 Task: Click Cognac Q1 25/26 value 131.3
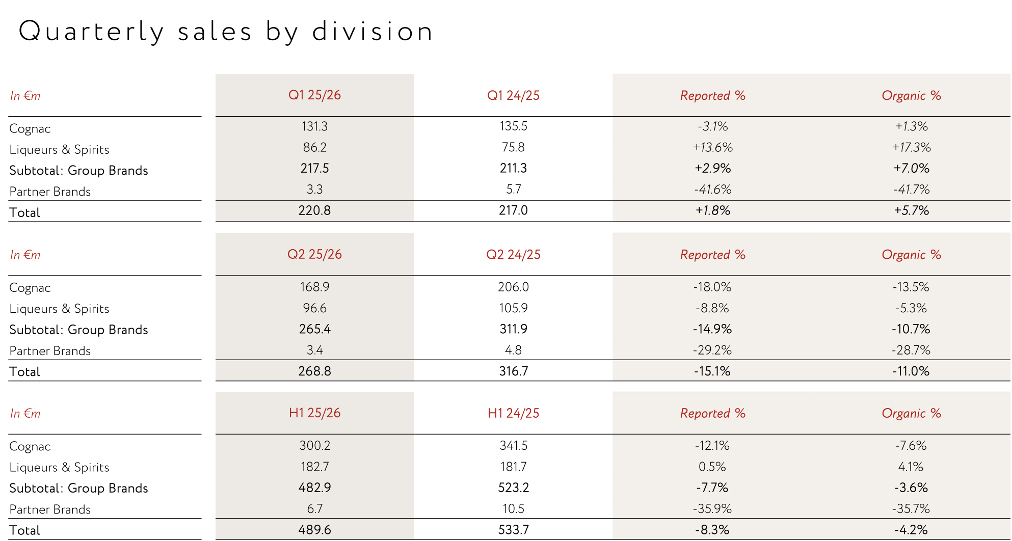point(314,126)
